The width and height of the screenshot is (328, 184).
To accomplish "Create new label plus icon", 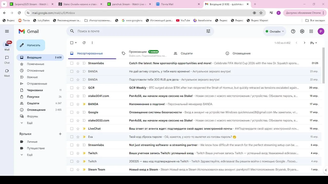I will click(60, 134).
